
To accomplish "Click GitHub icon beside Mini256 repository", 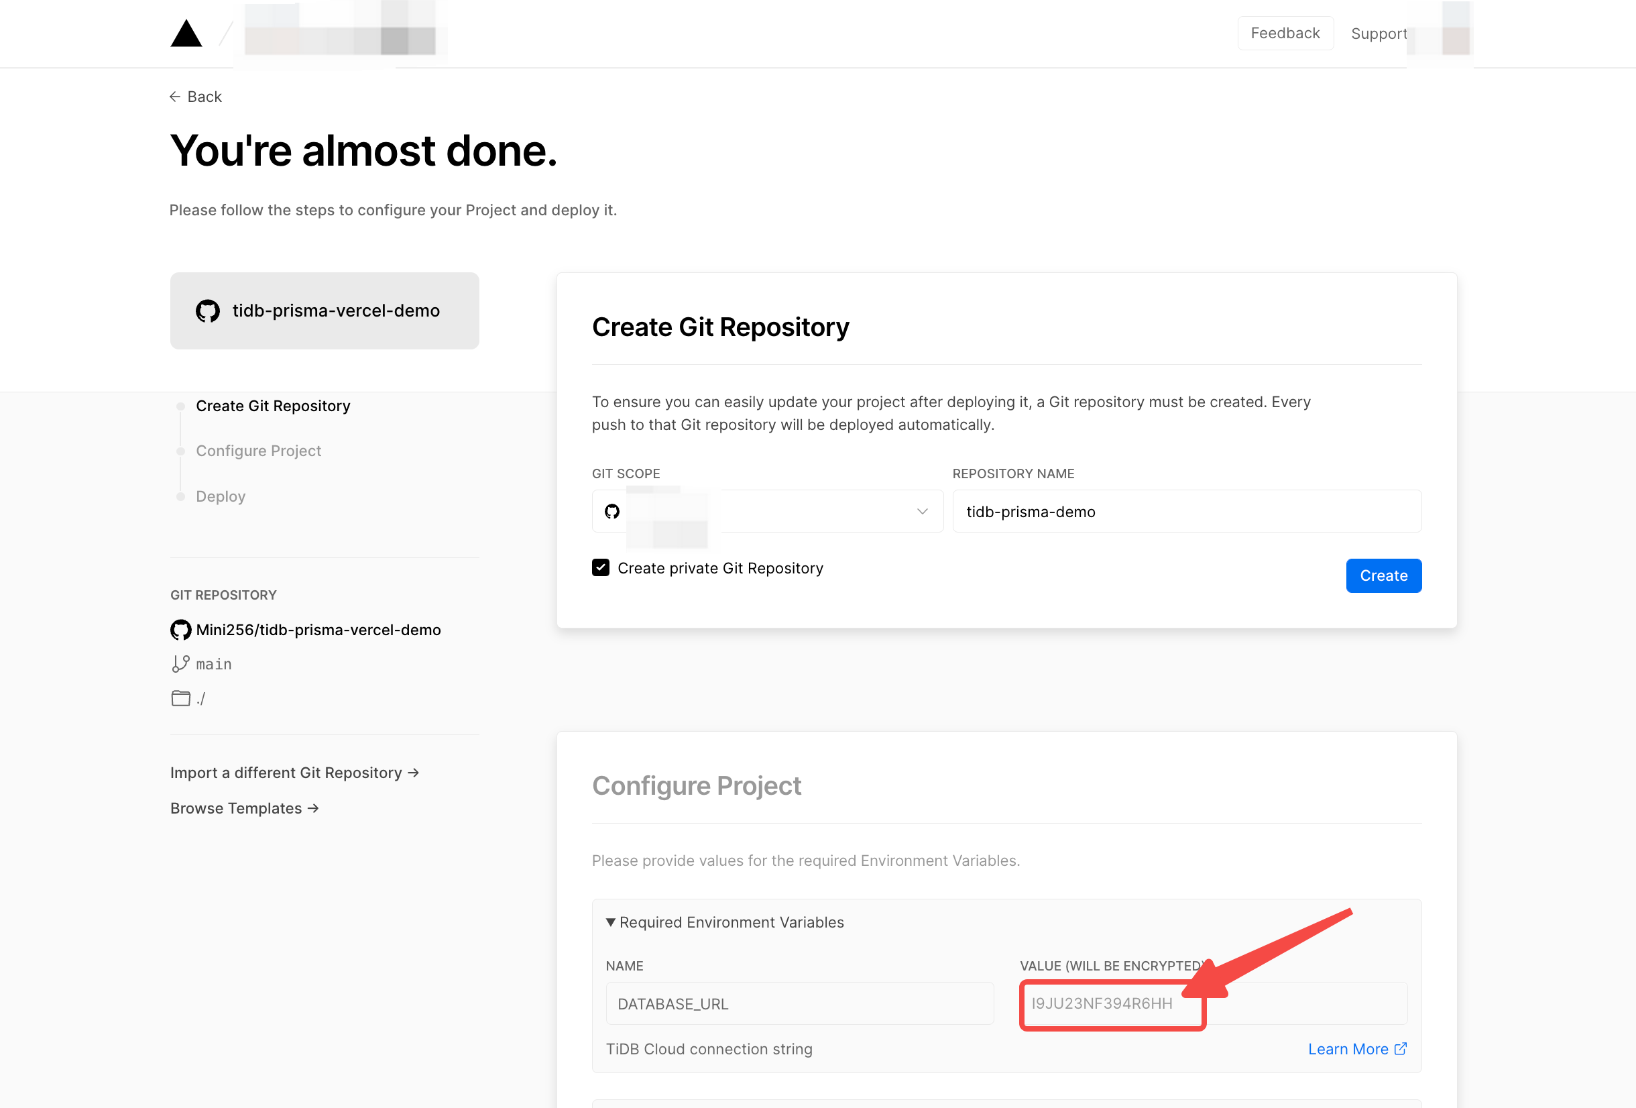I will [181, 630].
